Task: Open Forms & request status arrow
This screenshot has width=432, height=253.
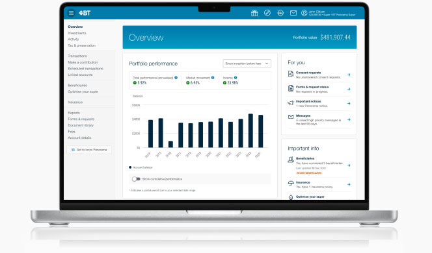Action: [349, 89]
